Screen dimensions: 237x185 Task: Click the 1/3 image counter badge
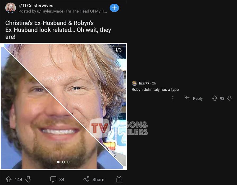coord(118,50)
